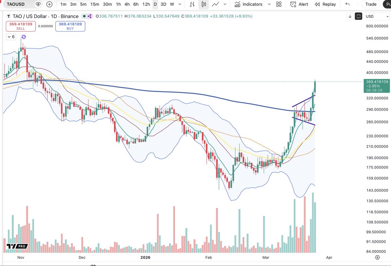Click the Trade button

[370, 4]
